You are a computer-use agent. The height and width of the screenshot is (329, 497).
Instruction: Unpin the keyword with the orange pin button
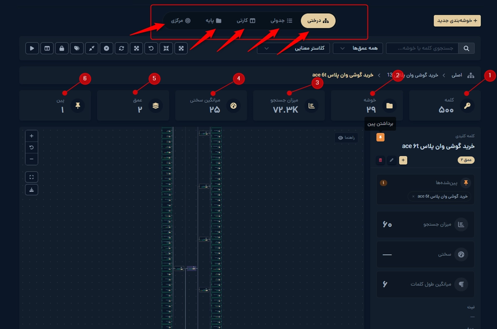tap(381, 137)
